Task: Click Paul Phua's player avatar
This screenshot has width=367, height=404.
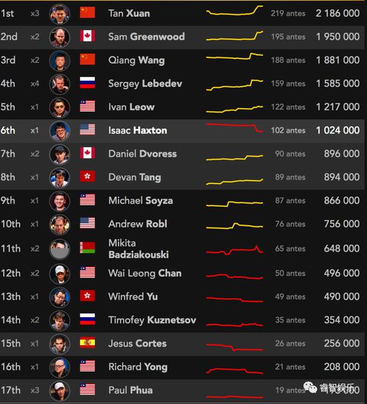Action: coord(59,391)
